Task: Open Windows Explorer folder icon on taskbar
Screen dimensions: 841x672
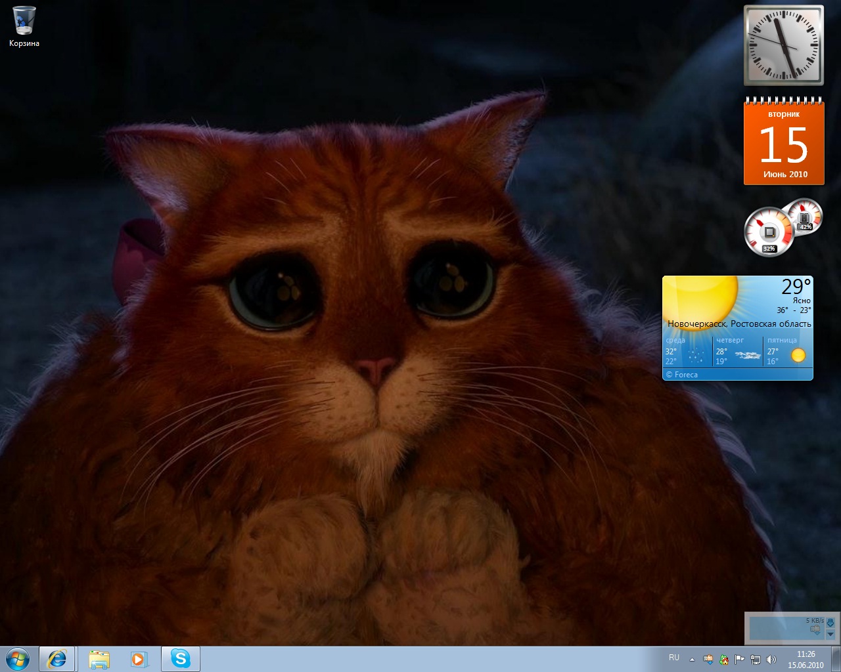Action: 99,659
